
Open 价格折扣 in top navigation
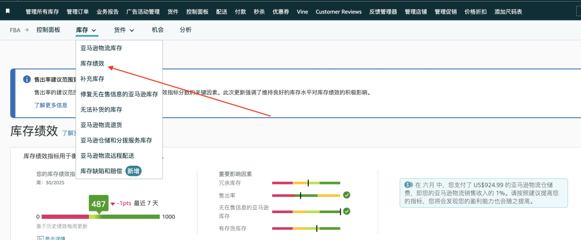pos(476,11)
